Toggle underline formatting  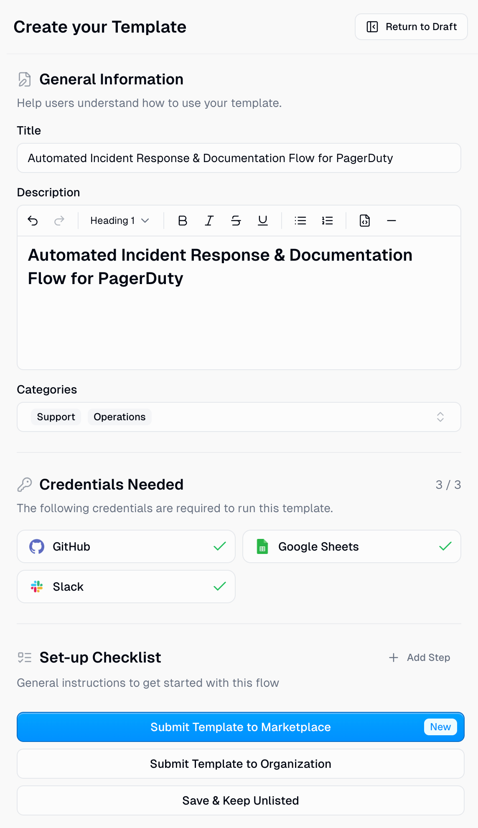pyautogui.click(x=263, y=221)
